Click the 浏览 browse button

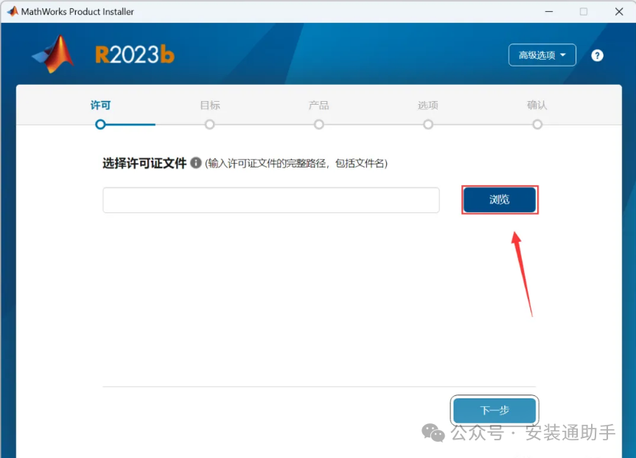coord(500,199)
